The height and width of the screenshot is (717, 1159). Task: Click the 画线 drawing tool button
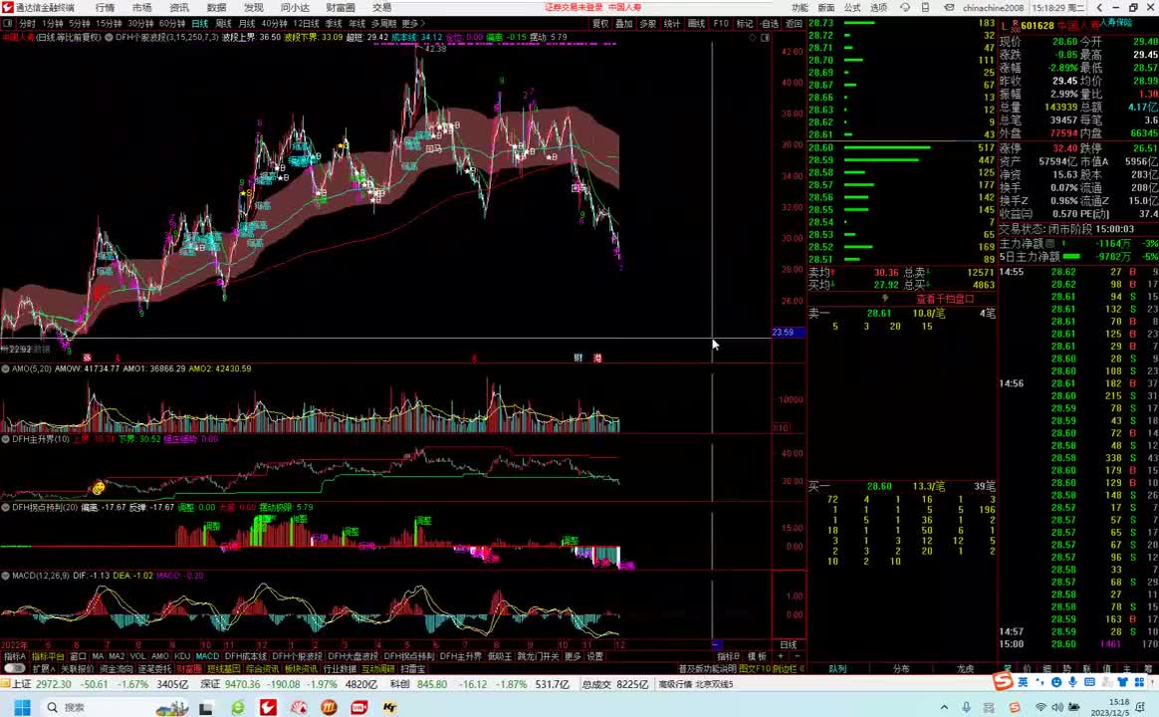point(696,24)
